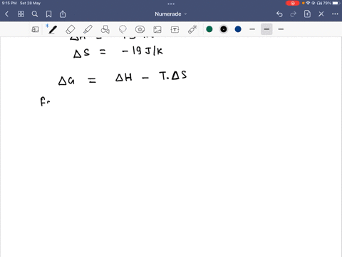Toggle read-only mode icon in toolbar
Screen dimensions: 342x257
tap(35, 29)
